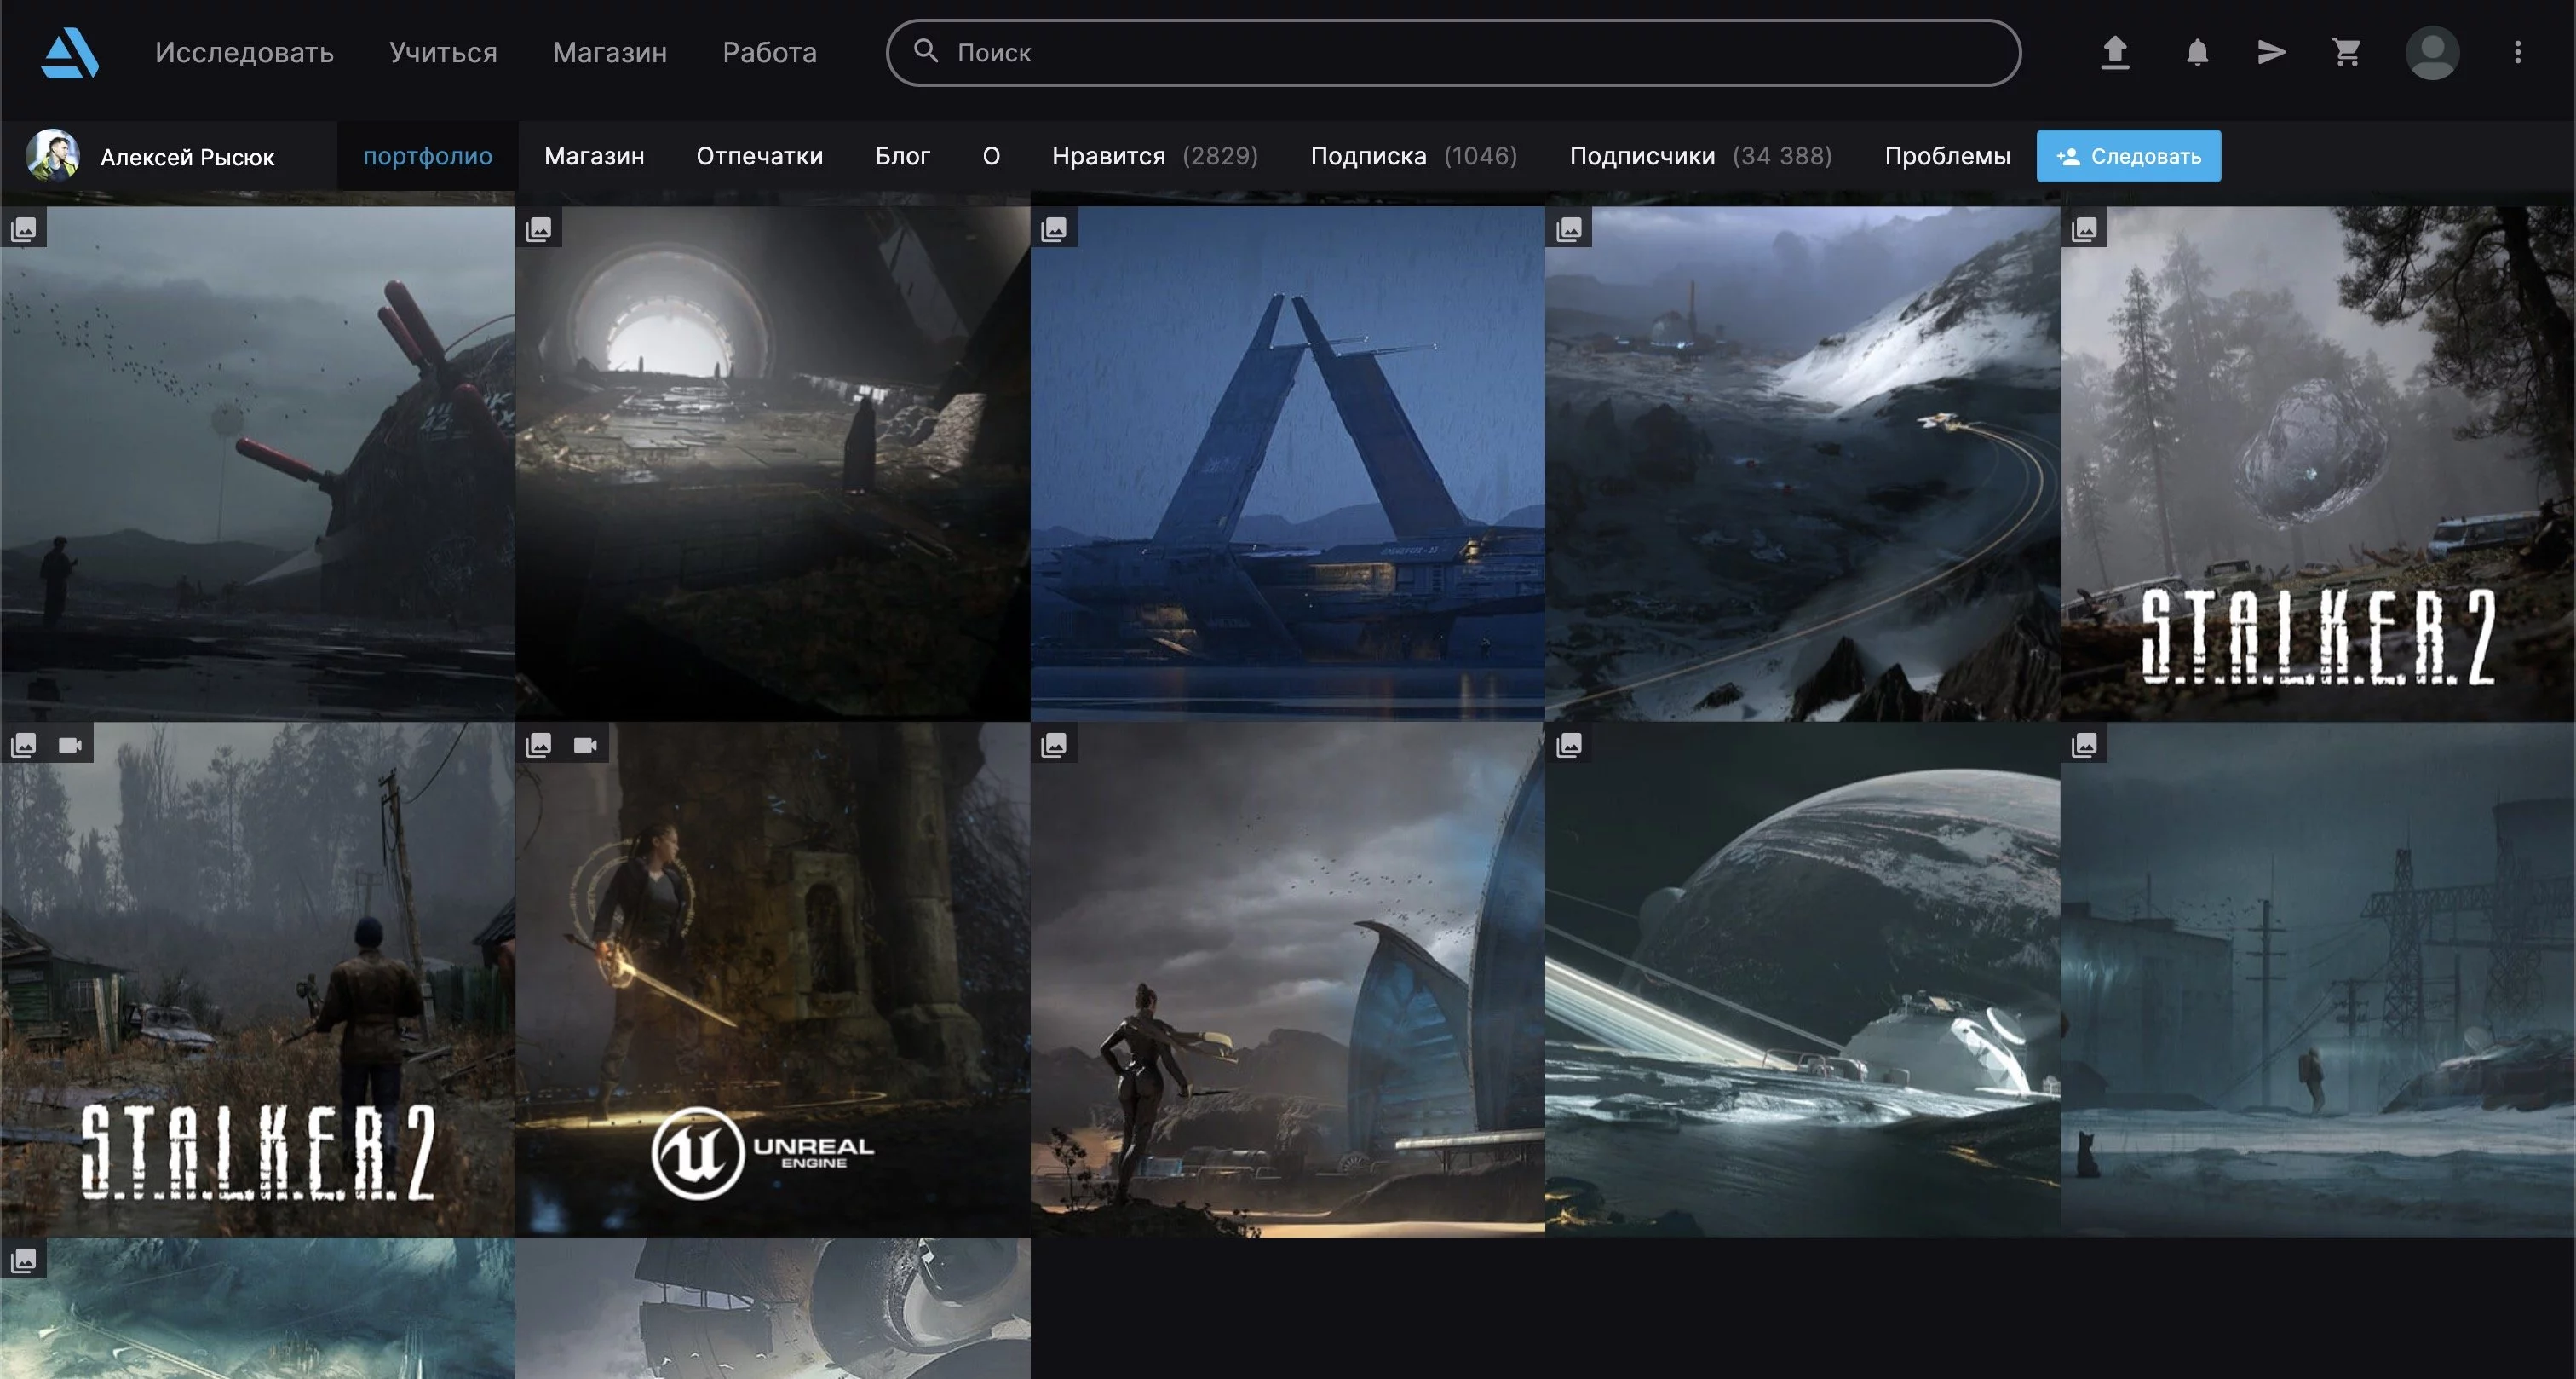Open the shopping cart icon
This screenshot has width=2576, height=1379.
tap(2346, 52)
